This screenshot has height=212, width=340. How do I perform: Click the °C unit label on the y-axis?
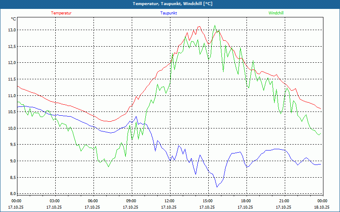[x=14, y=19]
